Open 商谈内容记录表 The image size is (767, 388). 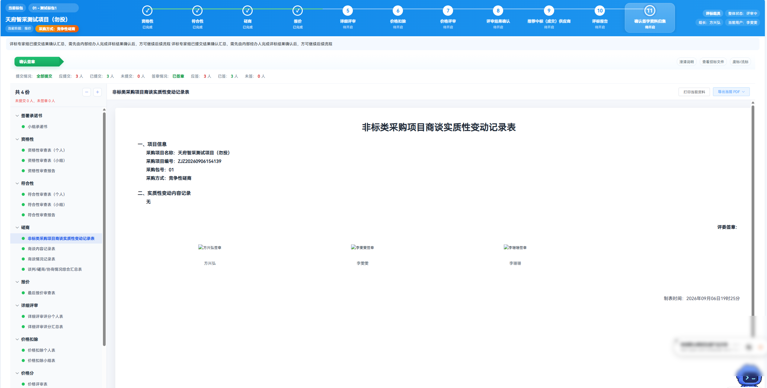[41, 249]
